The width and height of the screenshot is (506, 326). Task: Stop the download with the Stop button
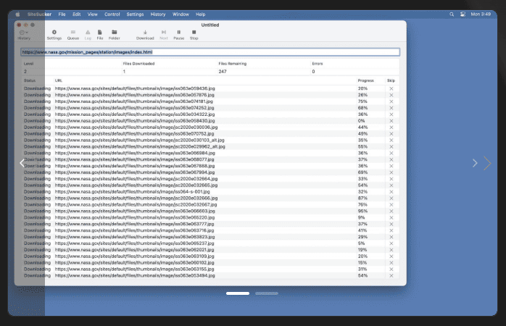194,35
